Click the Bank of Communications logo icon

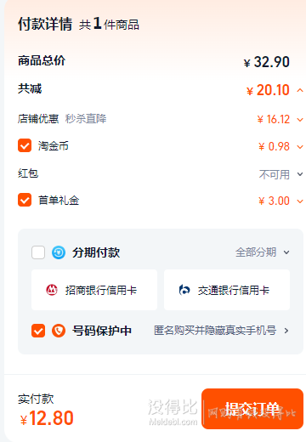point(184,290)
